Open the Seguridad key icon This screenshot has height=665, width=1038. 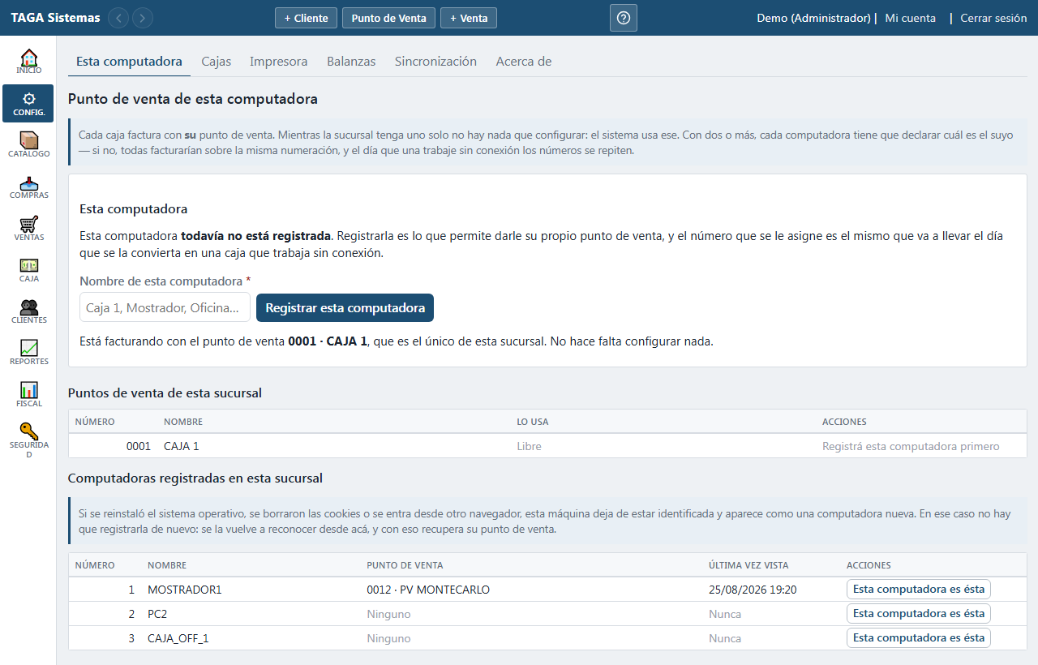point(28,440)
